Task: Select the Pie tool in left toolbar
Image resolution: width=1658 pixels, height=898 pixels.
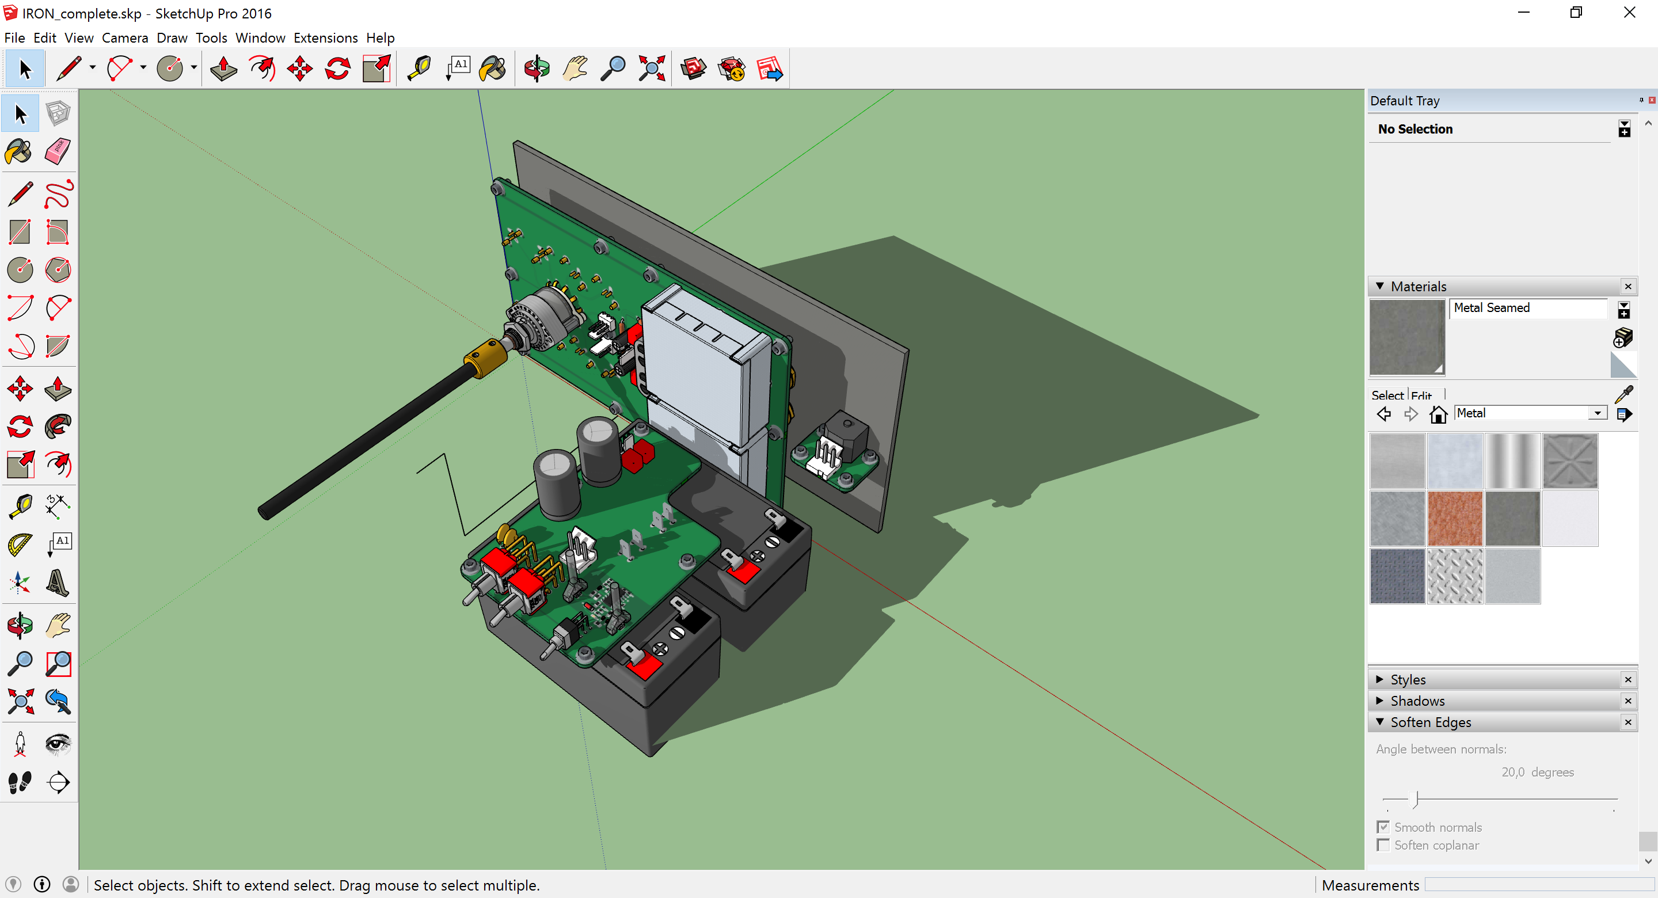Action: (58, 347)
